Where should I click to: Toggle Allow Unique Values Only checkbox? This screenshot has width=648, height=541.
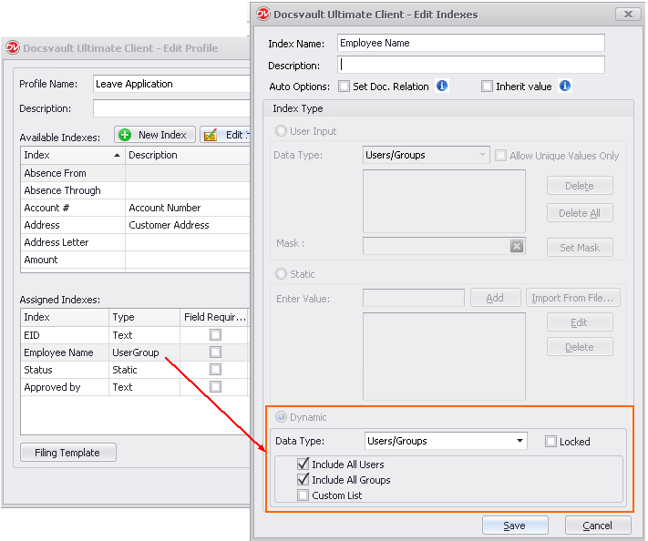[x=500, y=156]
